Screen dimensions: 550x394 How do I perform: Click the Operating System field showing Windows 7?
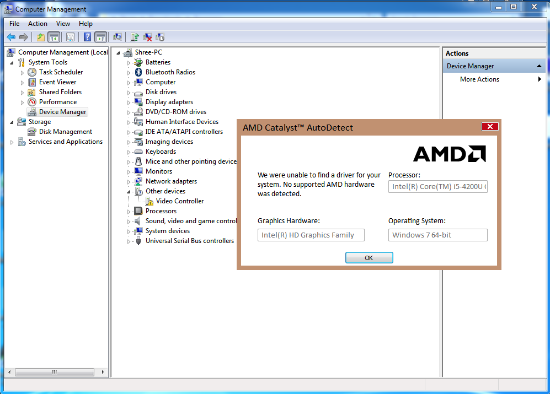pos(437,235)
